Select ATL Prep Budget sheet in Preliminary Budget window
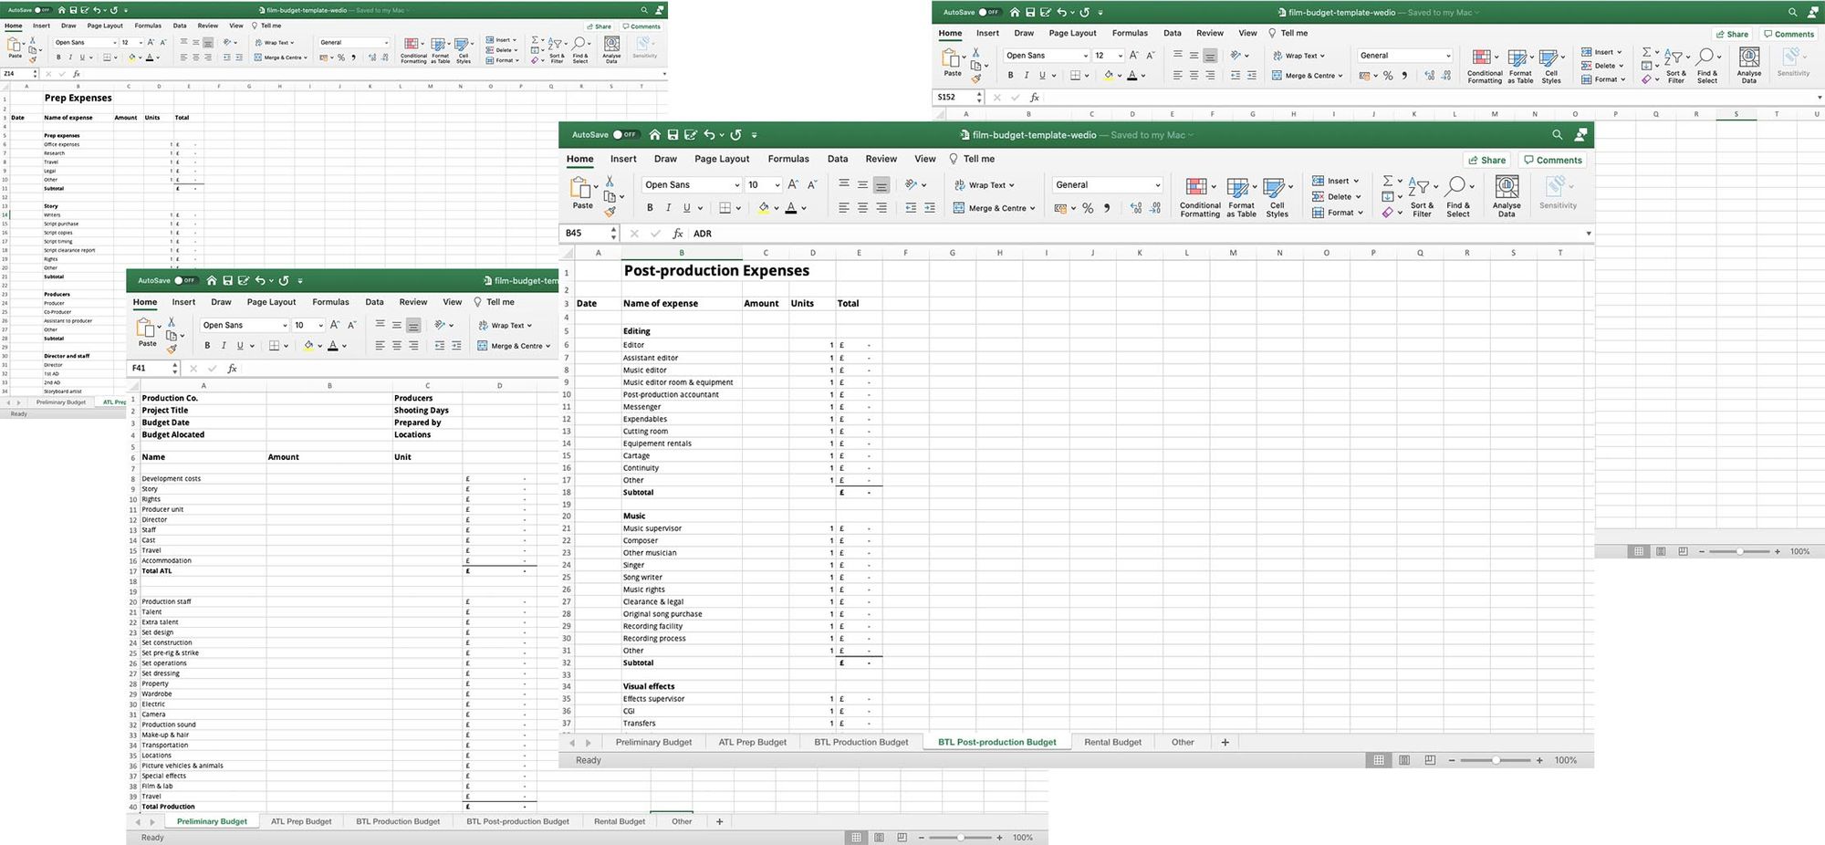The height and width of the screenshot is (845, 1825). tap(301, 821)
